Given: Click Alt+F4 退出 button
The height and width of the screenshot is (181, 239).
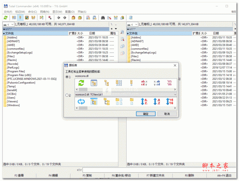Looking at the screenshot, I should 224,175.
